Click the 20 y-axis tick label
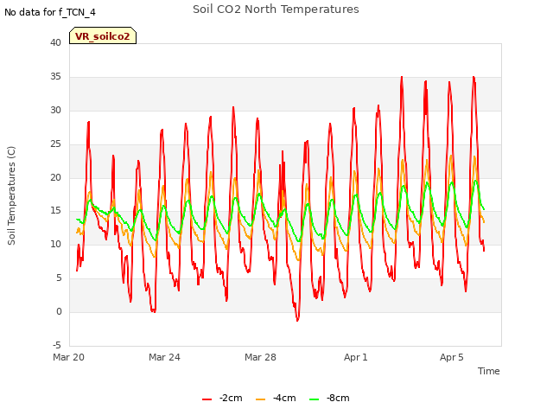The width and height of the screenshot is (553, 415). (55, 177)
